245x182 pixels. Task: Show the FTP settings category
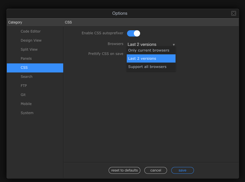(x=24, y=86)
